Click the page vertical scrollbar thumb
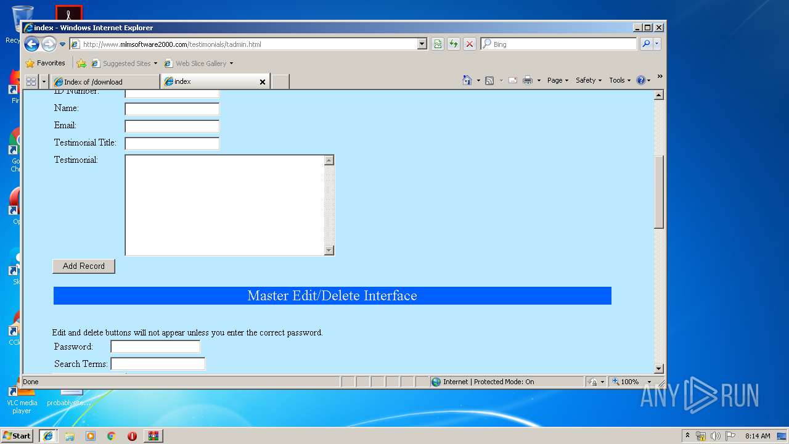 coord(659,192)
